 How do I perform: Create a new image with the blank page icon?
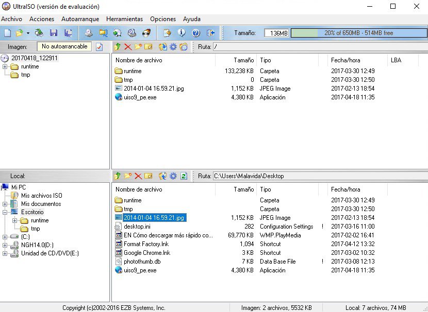[x=7, y=33]
